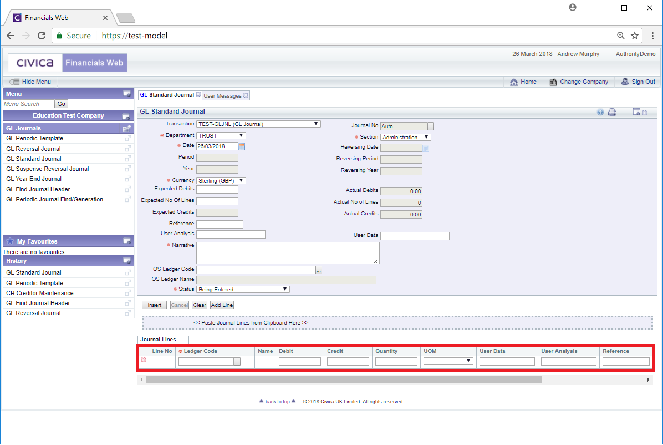Open the Chrome three-dot menu
663x445 pixels.
(x=653, y=36)
